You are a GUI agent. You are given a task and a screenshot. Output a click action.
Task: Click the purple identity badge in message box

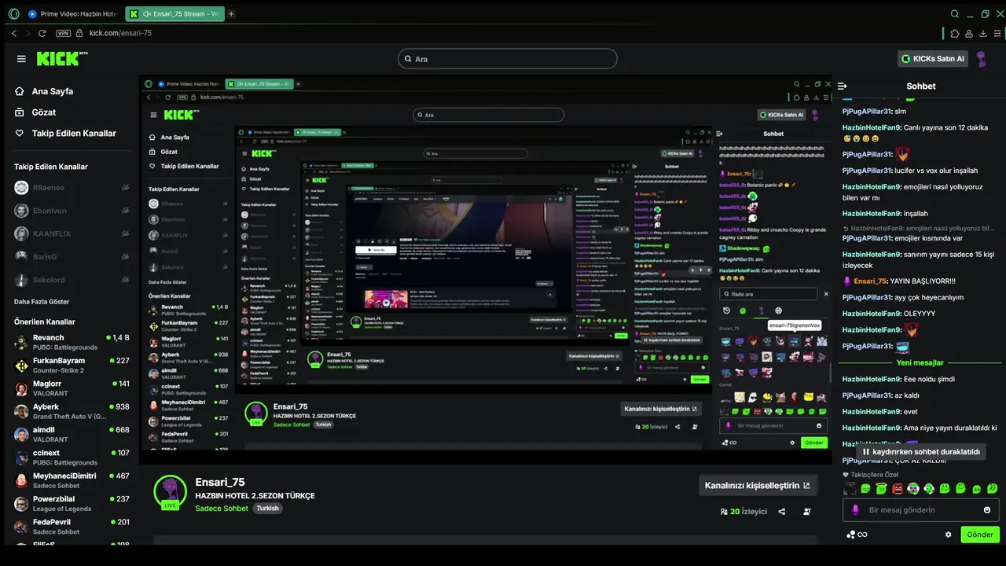[x=856, y=510]
